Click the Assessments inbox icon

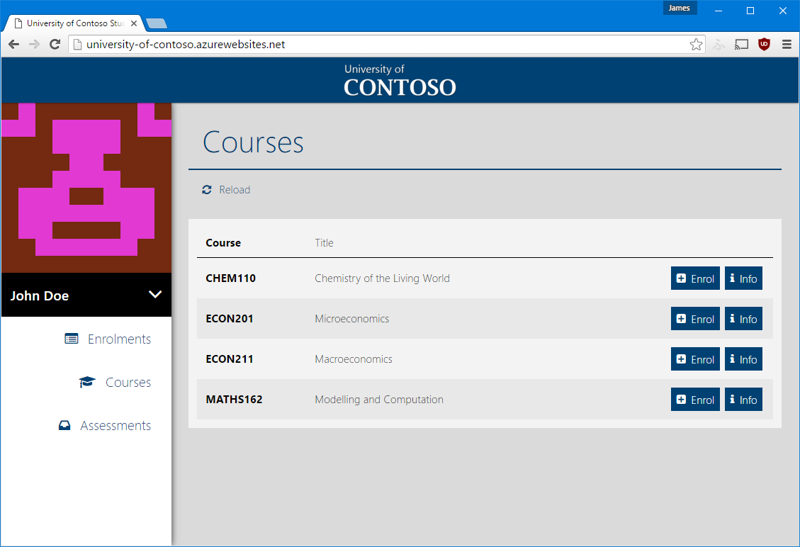click(x=64, y=426)
